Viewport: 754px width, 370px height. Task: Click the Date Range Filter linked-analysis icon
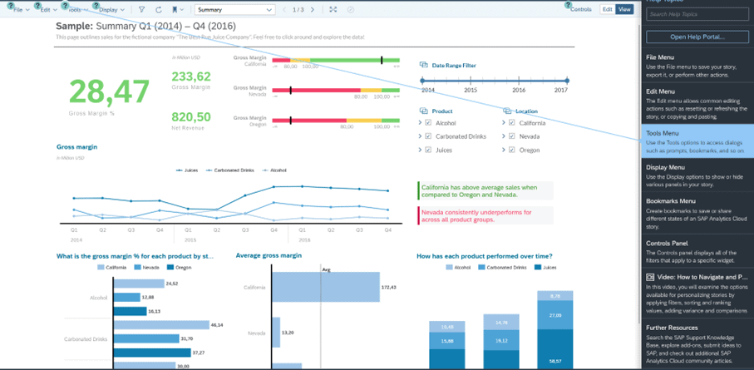(x=423, y=65)
